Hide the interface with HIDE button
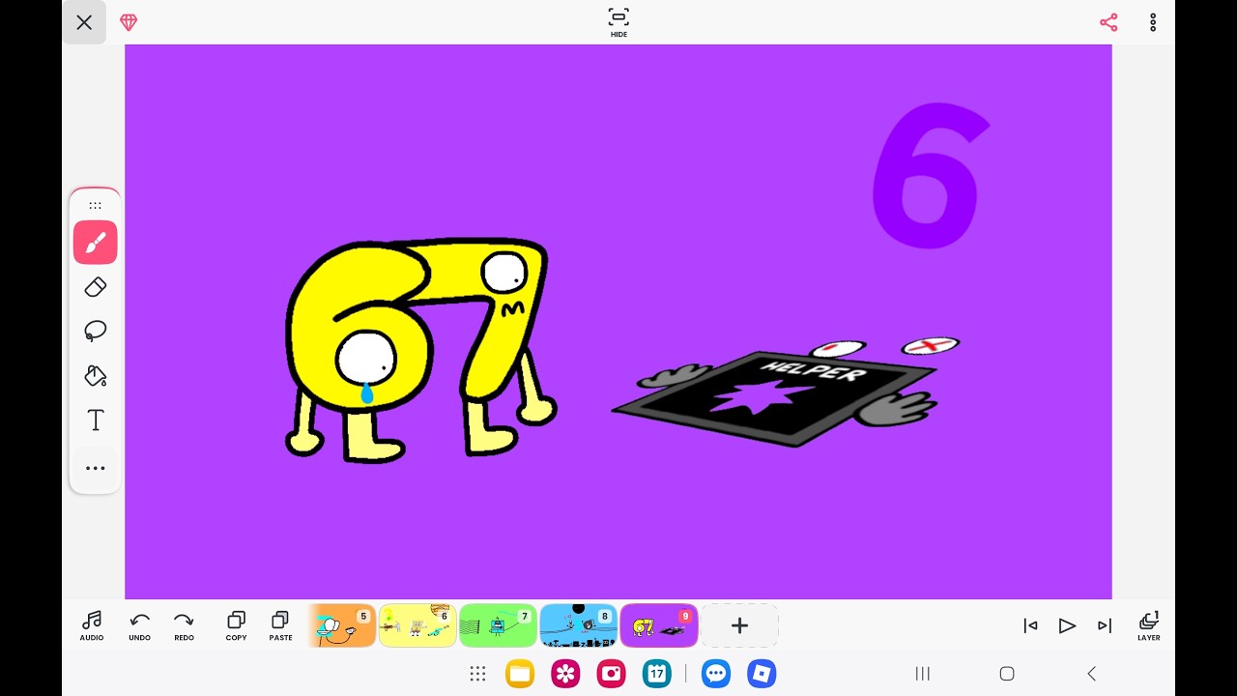Image resolution: width=1237 pixels, height=696 pixels. [x=618, y=22]
